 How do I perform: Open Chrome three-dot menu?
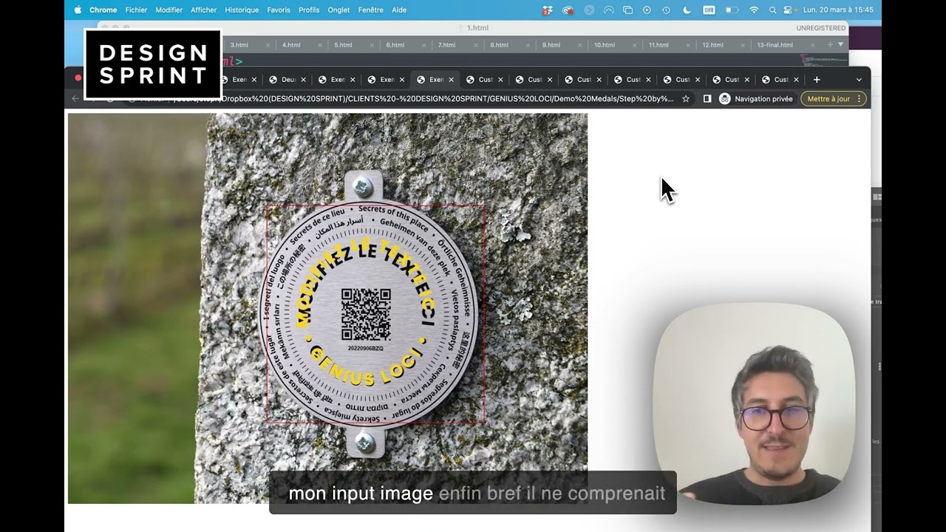click(x=860, y=98)
